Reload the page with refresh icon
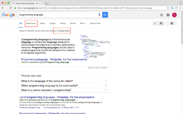 pos(11,8)
